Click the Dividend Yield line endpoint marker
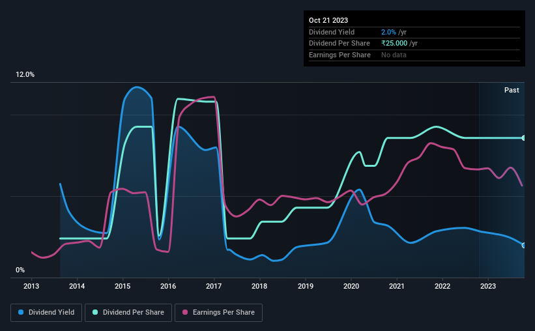 (x=524, y=246)
